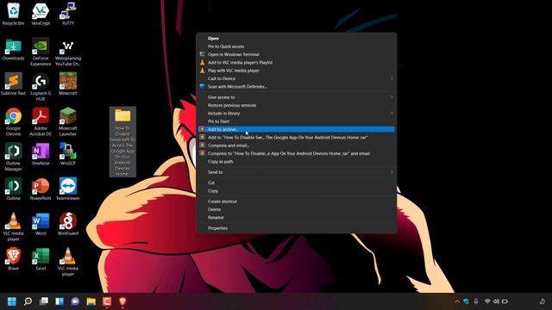Launch VeraCrypt from the desktop
This screenshot has width=552, height=310.
pos(41,14)
